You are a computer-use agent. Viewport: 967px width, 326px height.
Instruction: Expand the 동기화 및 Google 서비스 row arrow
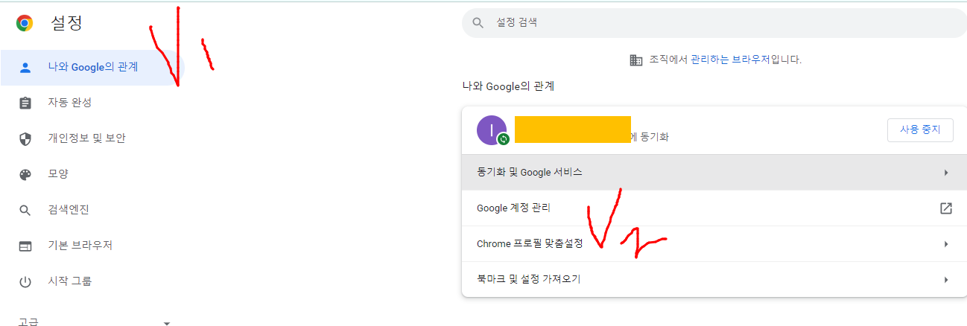click(946, 173)
